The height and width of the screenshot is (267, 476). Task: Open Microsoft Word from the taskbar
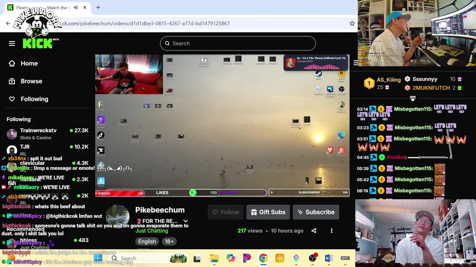coord(329,258)
